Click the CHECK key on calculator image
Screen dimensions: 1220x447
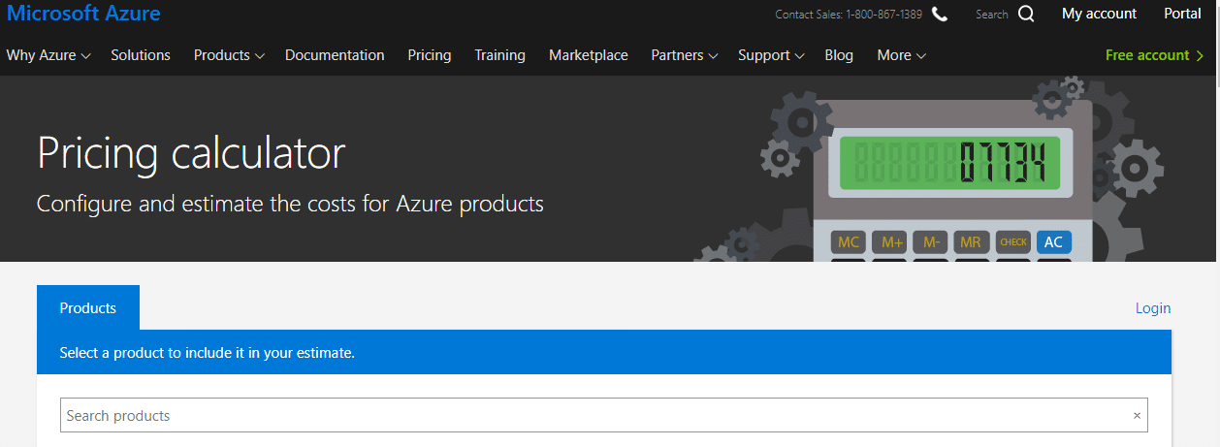(1012, 241)
